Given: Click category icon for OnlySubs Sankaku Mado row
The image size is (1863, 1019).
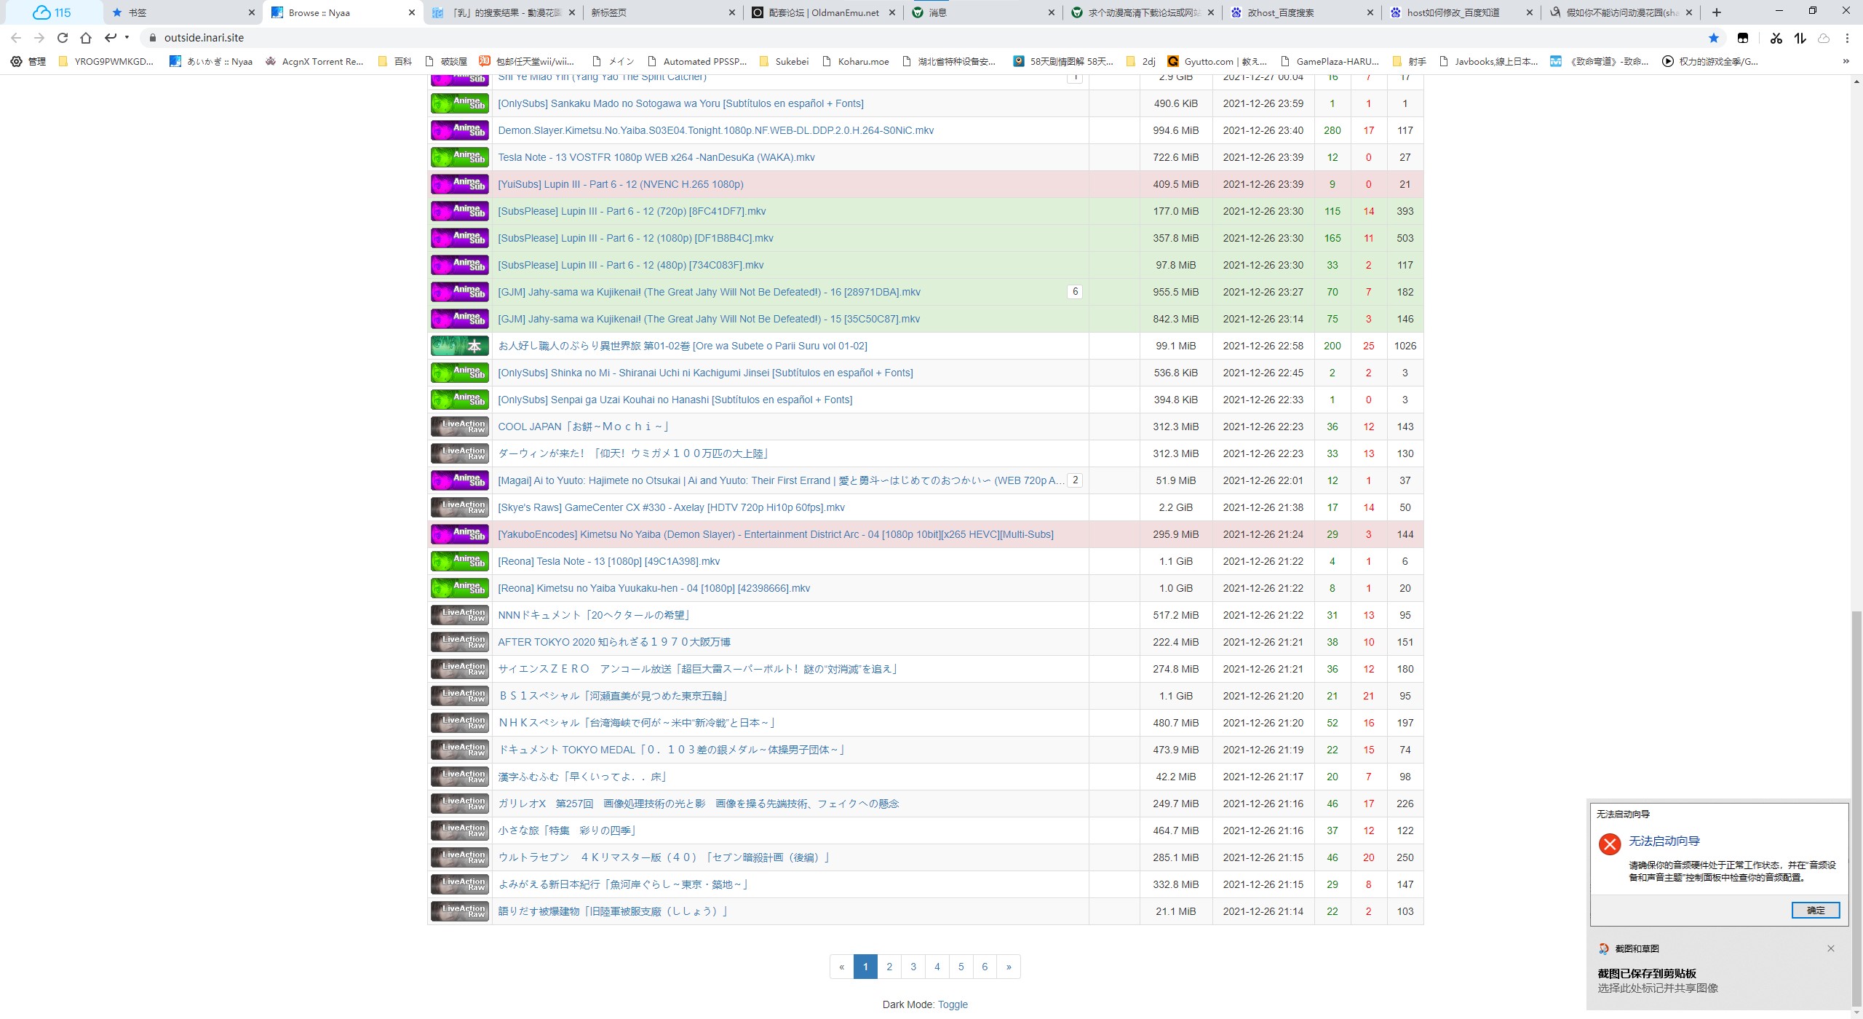Looking at the screenshot, I should 460,103.
